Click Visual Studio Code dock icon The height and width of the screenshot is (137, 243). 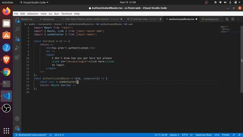click(x=6, y=96)
